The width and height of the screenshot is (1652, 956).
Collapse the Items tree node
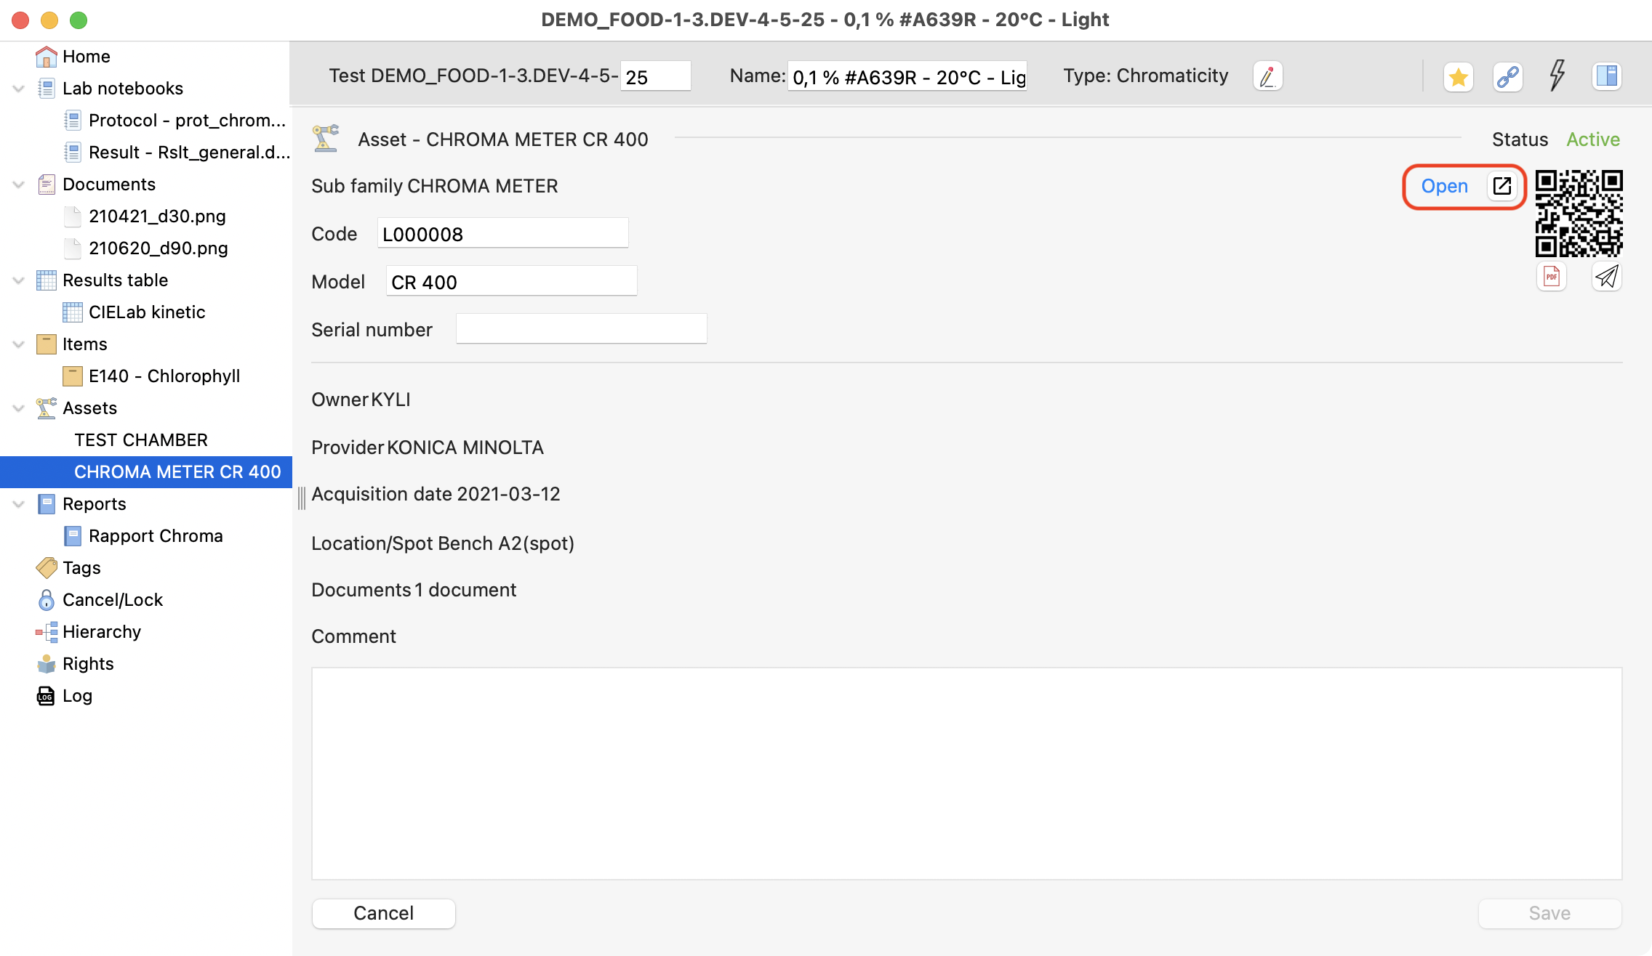[18, 344]
